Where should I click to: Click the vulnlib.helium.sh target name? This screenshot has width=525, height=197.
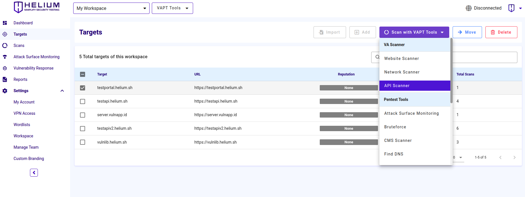pyautogui.click(x=112, y=142)
